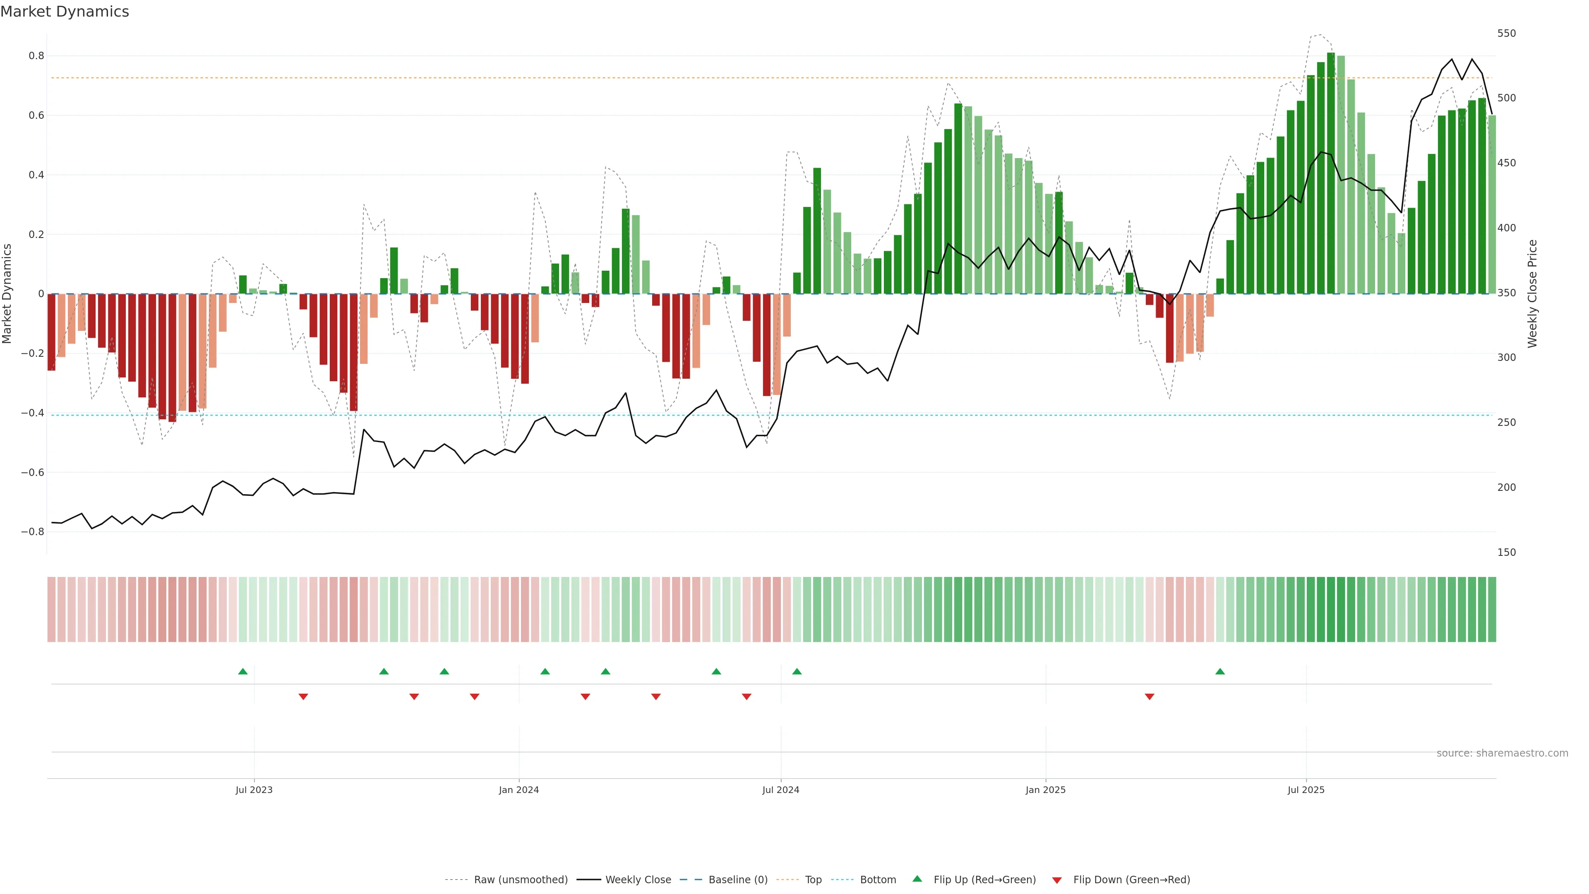Toggle the Weekly Close legend entry
1589x894 pixels.
pos(638,880)
